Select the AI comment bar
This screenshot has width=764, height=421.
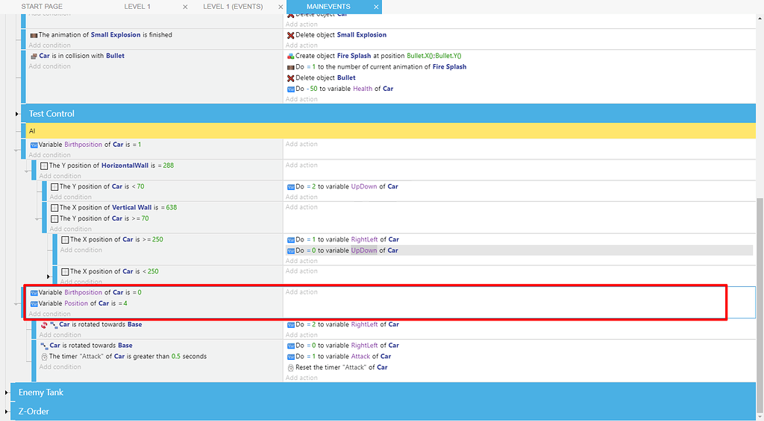pos(391,131)
